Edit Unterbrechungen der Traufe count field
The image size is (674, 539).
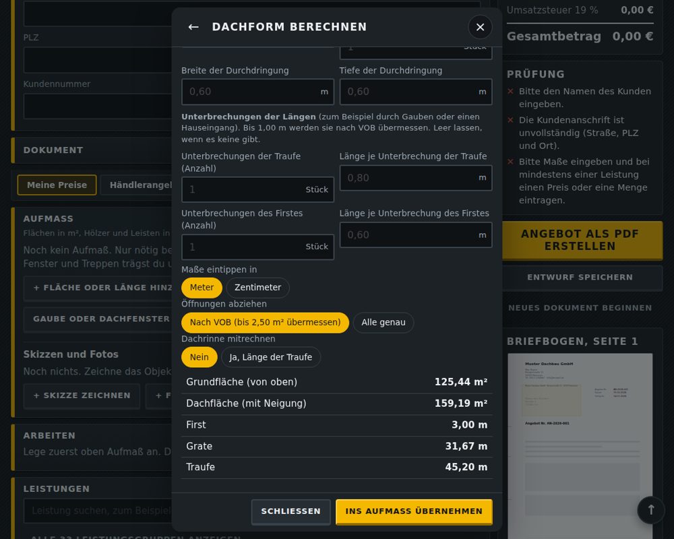(257, 189)
